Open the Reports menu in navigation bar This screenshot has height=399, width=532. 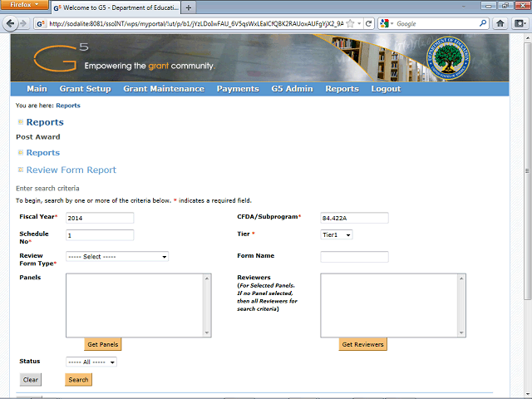(x=342, y=89)
